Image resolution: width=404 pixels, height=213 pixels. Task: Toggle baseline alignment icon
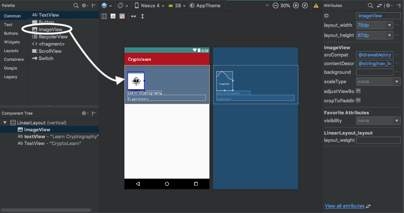tap(113, 16)
